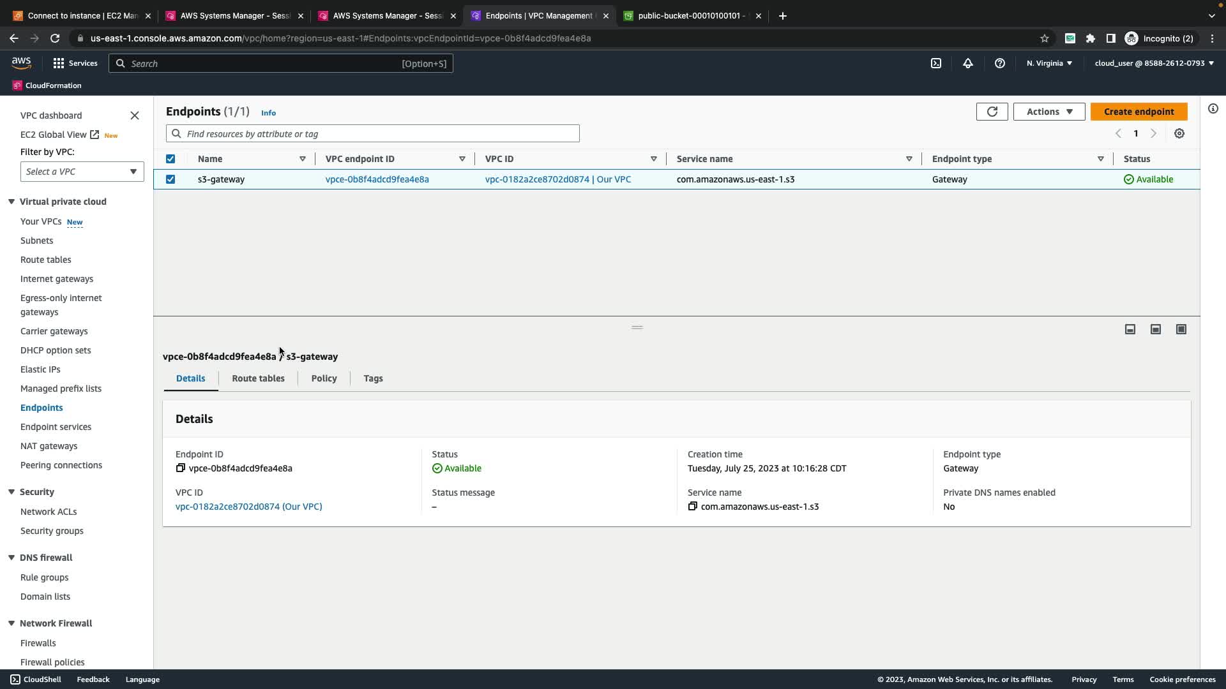Screen dimensions: 1226x689
Task: Copy the Endpoint ID with copy icon
Action: coord(181,468)
